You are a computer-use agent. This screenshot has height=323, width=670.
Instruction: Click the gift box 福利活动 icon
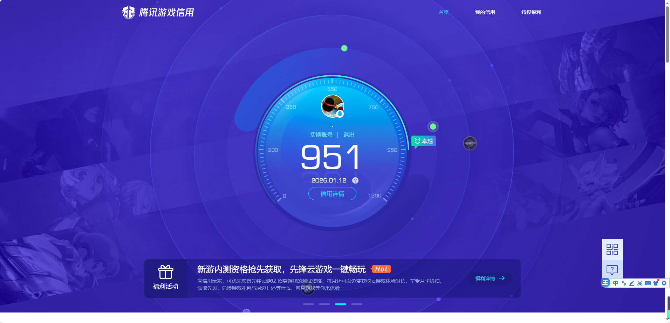click(165, 272)
